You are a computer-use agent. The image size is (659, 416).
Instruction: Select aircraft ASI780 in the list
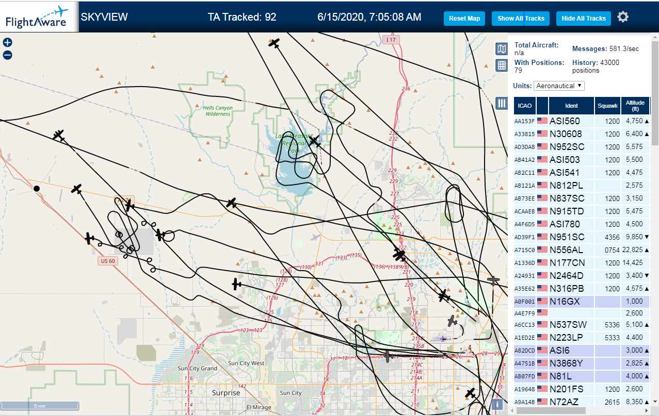(582, 224)
